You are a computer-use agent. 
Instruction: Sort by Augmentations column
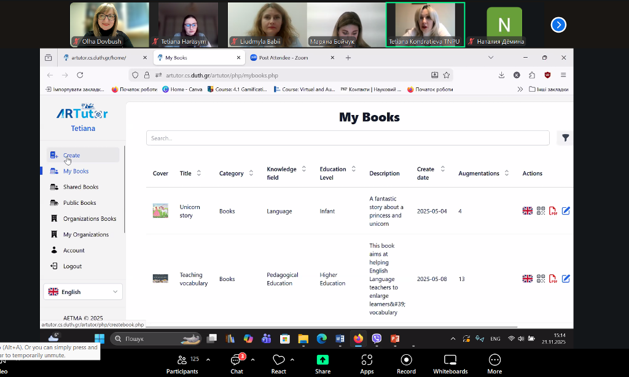click(506, 173)
